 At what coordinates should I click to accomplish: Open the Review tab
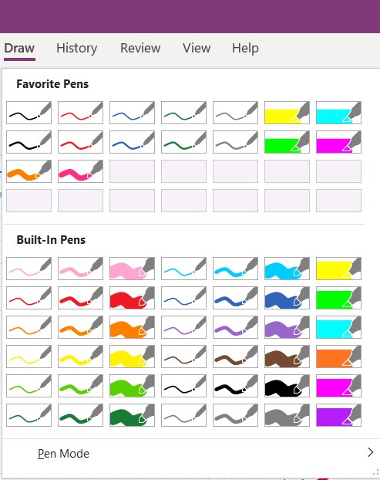coord(140,48)
